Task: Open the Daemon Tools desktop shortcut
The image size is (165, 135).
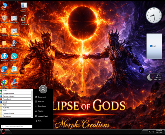Action: click(x=4, y=57)
